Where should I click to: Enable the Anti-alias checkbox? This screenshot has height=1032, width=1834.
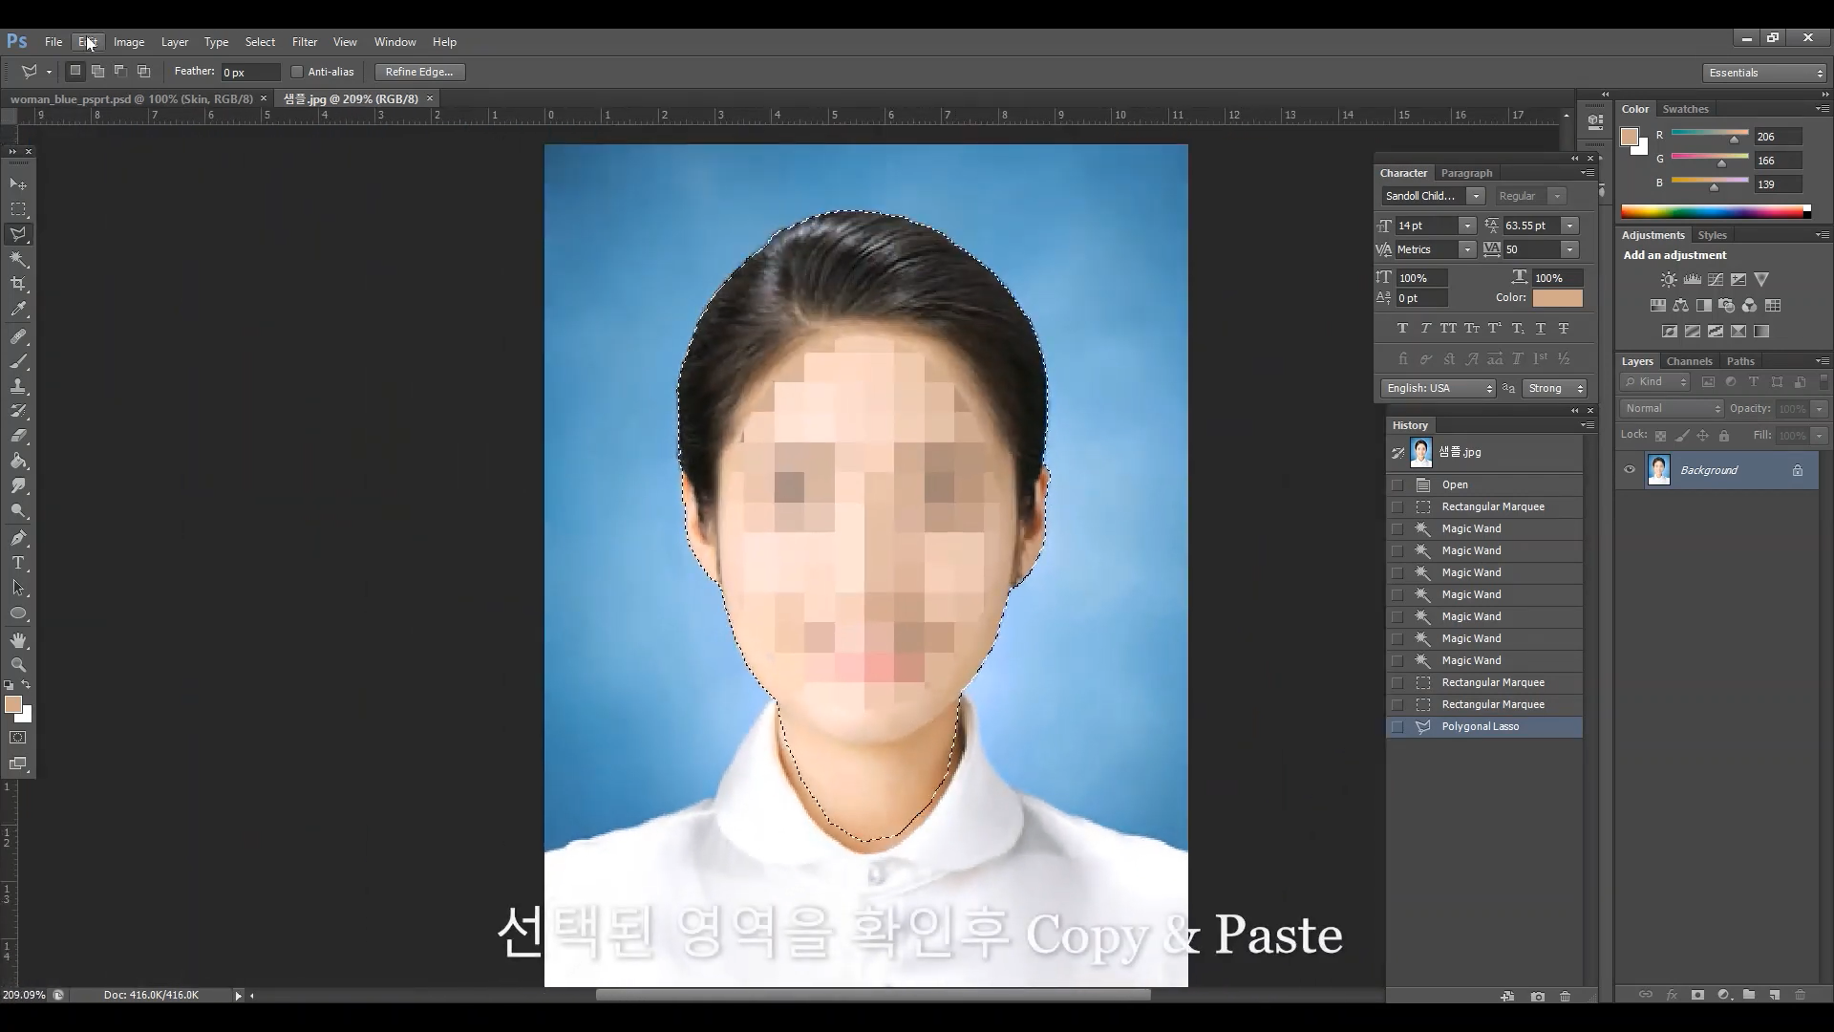click(297, 72)
